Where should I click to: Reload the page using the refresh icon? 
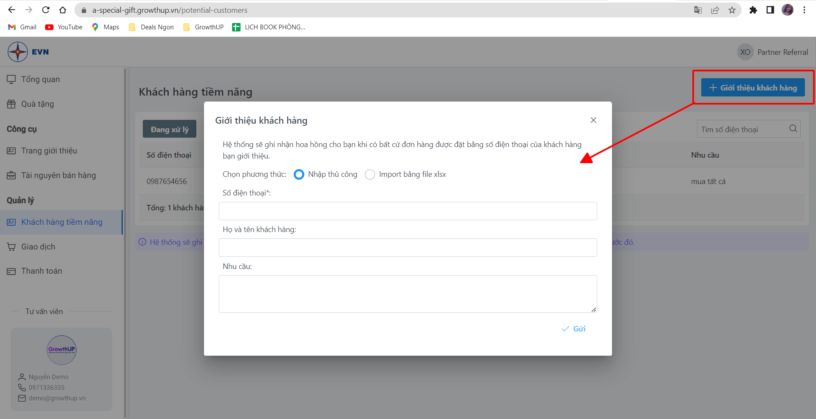coord(46,10)
